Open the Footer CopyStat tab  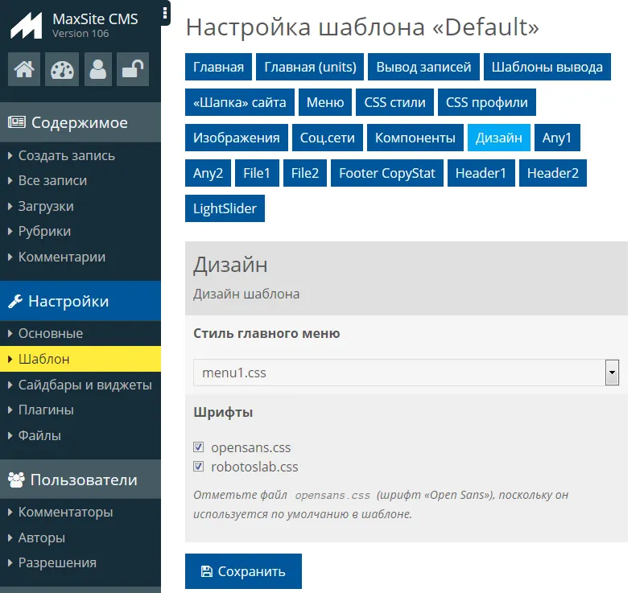386,173
